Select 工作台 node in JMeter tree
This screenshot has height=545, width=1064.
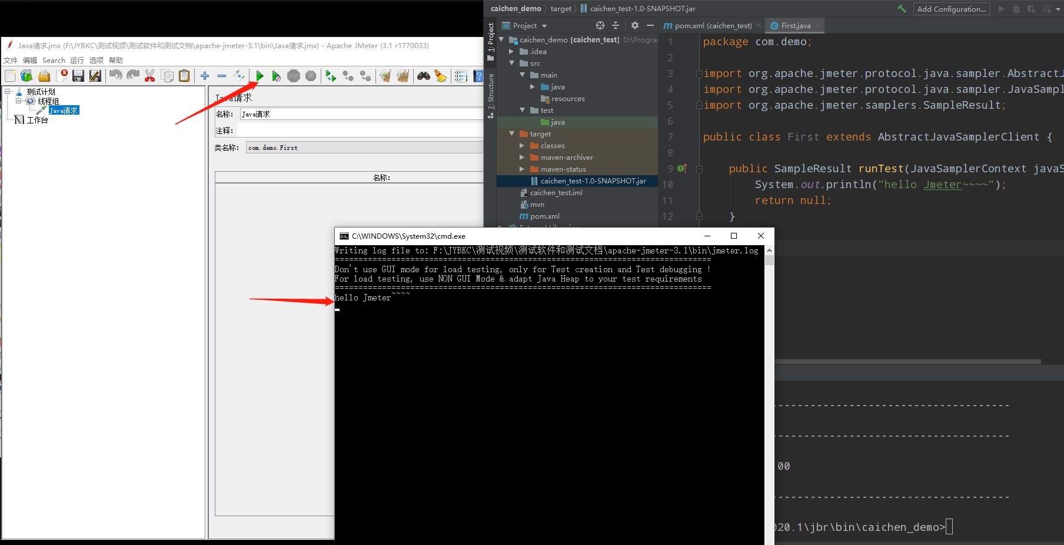[x=38, y=120]
